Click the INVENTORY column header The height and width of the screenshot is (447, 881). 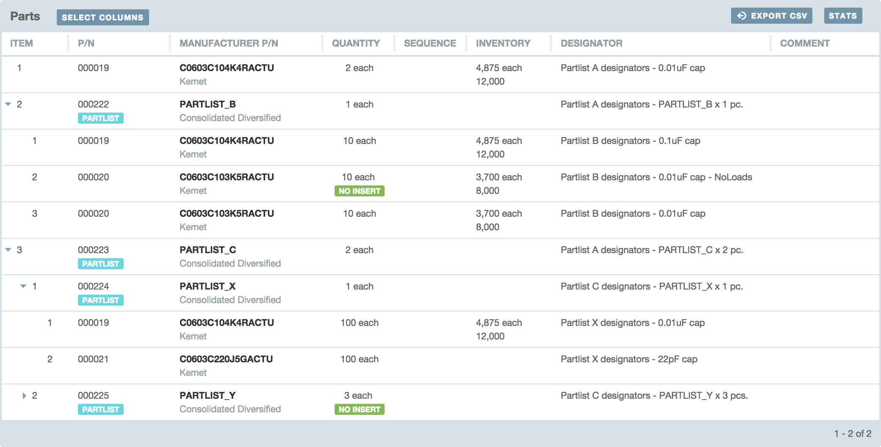click(x=503, y=43)
